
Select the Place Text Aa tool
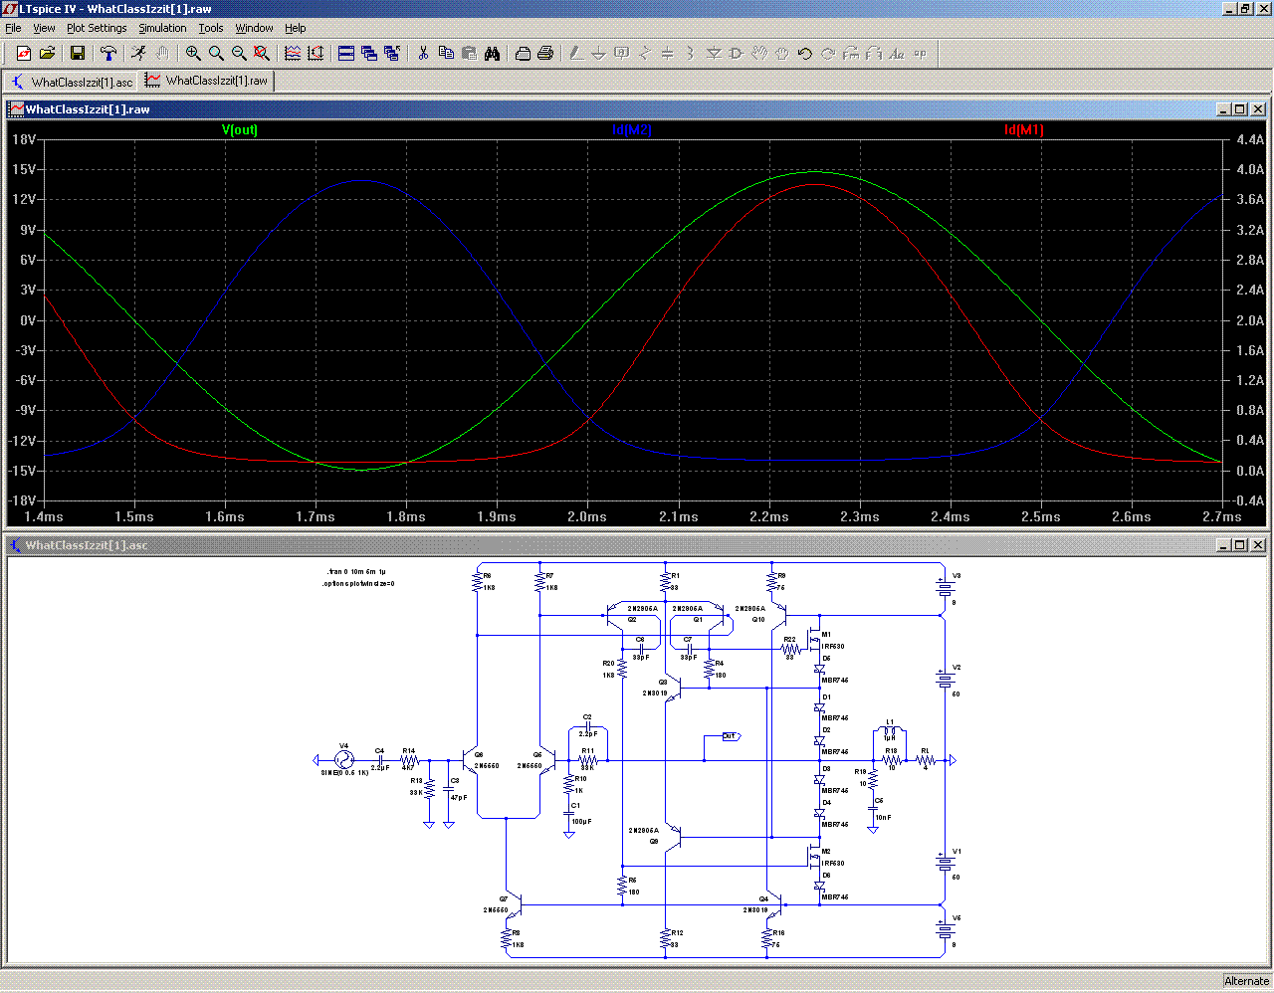pos(897,54)
